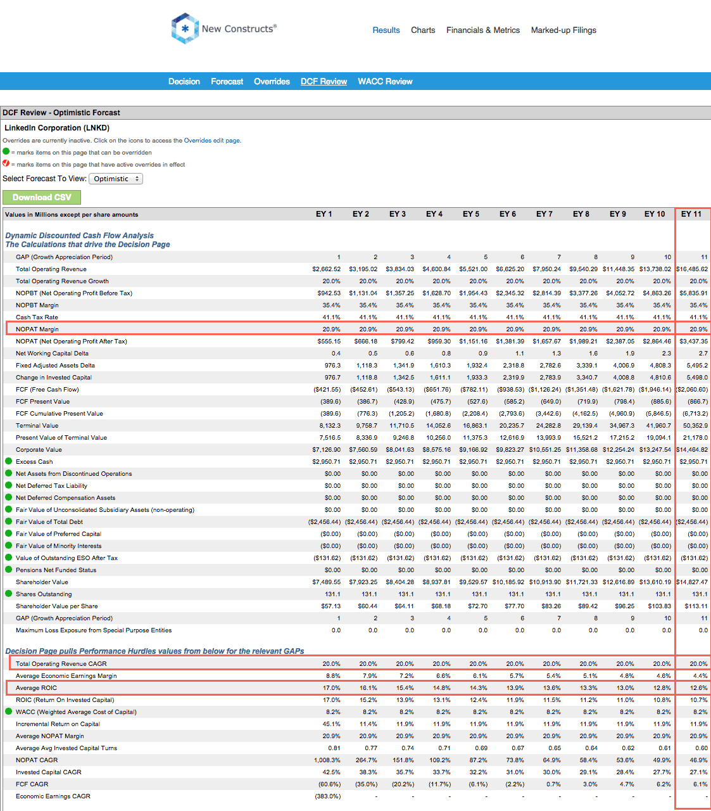Select the (383.0%) Economic Earnings CAGR value

[328, 796]
